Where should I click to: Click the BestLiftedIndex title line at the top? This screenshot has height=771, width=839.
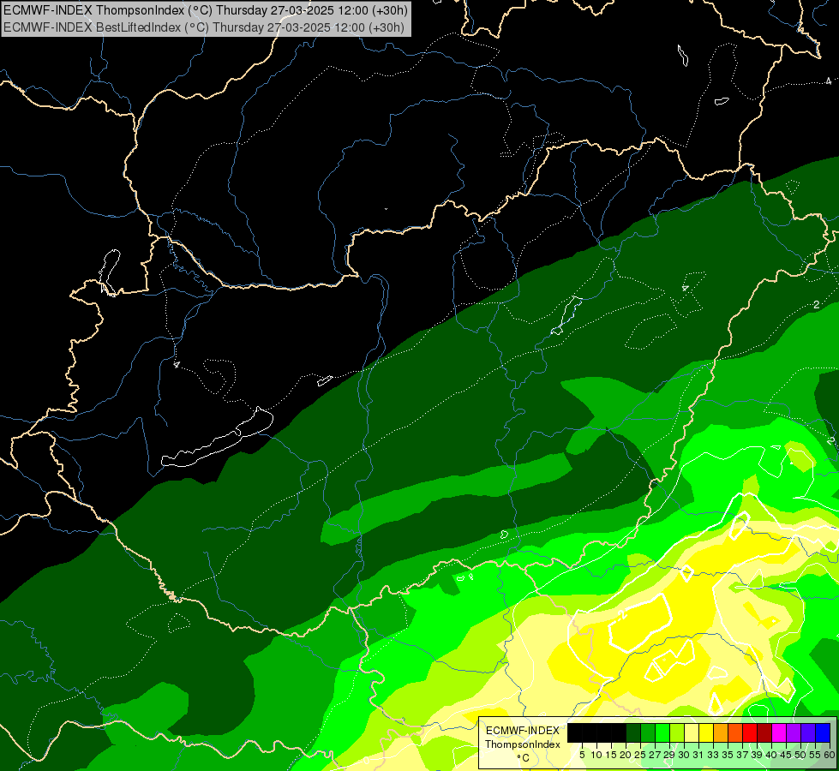pos(203,27)
